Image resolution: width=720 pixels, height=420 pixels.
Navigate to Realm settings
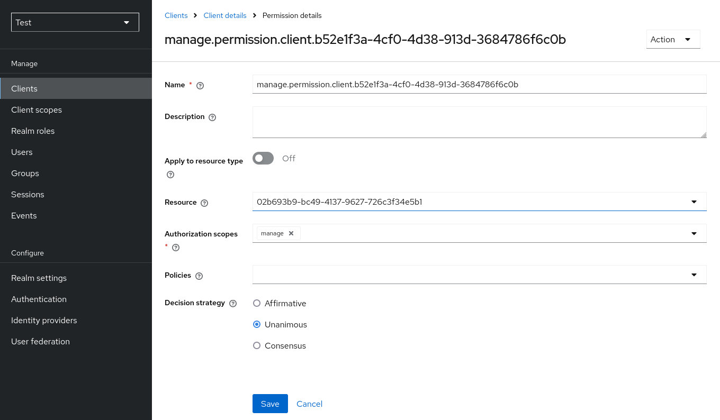(x=38, y=278)
